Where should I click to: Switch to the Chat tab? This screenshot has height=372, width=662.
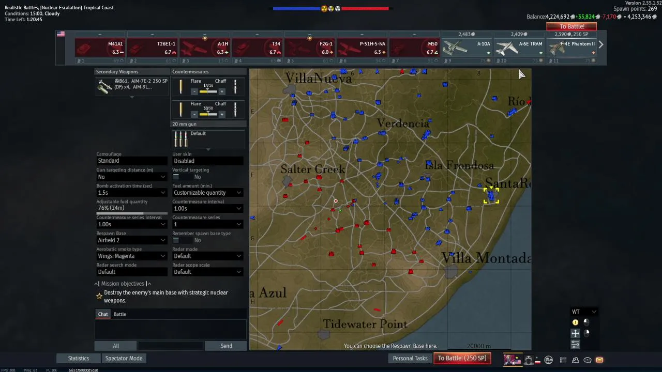tap(103, 314)
